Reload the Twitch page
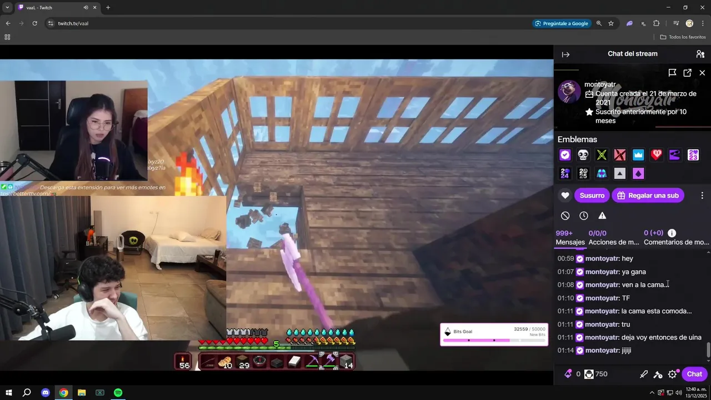The height and width of the screenshot is (400, 711). point(34,23)
